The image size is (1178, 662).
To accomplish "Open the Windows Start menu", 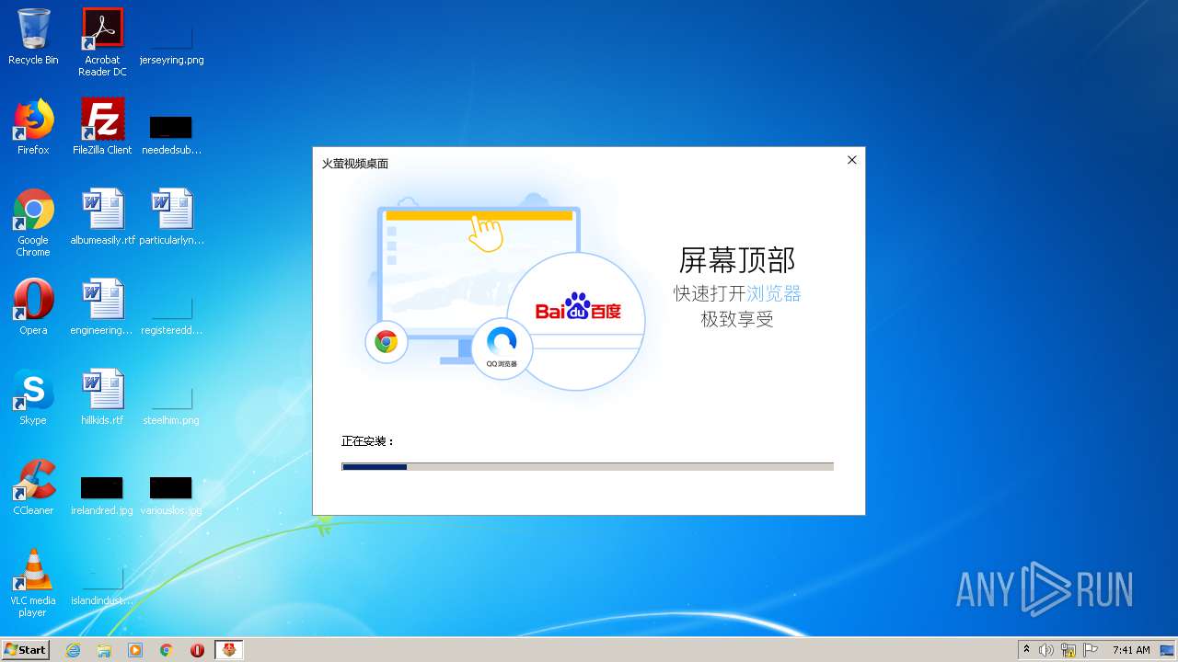I will pyautogui.click(x=26, y=650).
